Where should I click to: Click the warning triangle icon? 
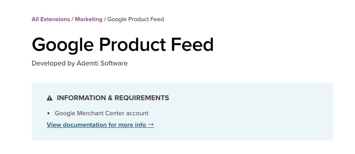click(x=50, y=98)
